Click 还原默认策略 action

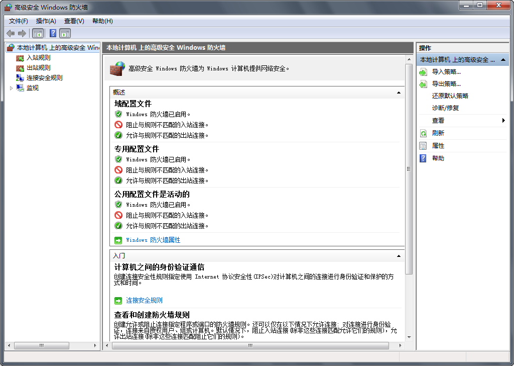(450, 96)
